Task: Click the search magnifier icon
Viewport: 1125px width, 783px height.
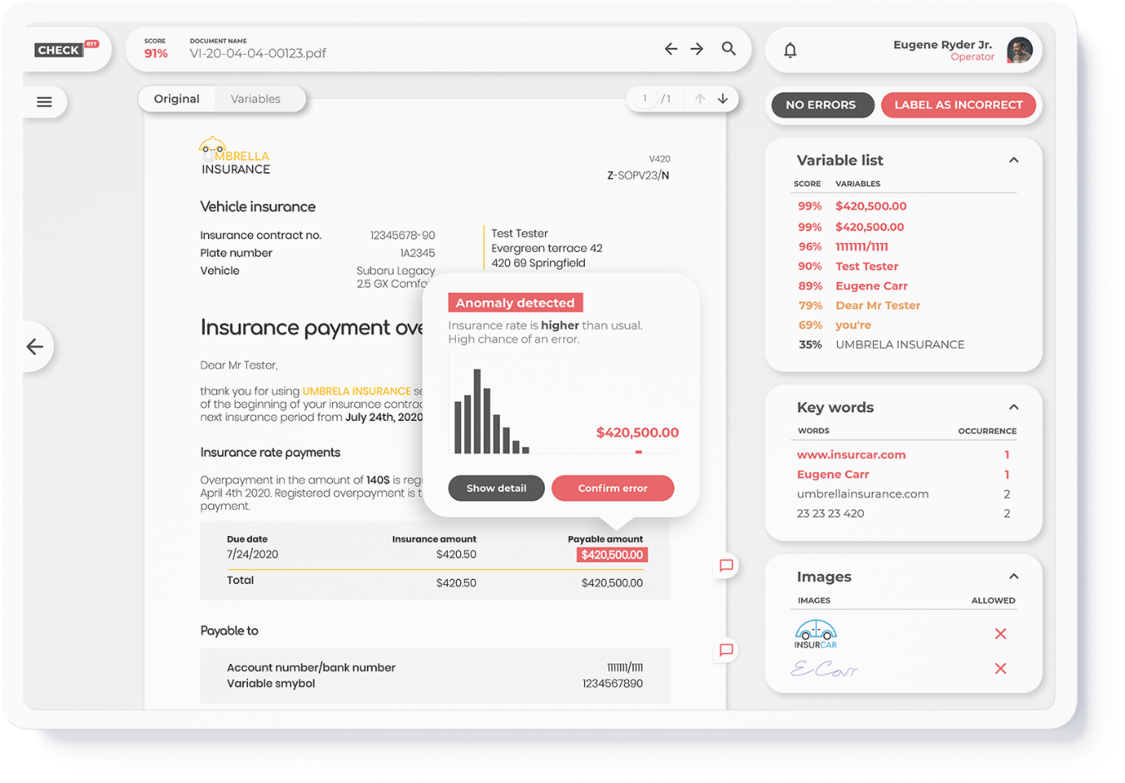Action: point(728,49)
